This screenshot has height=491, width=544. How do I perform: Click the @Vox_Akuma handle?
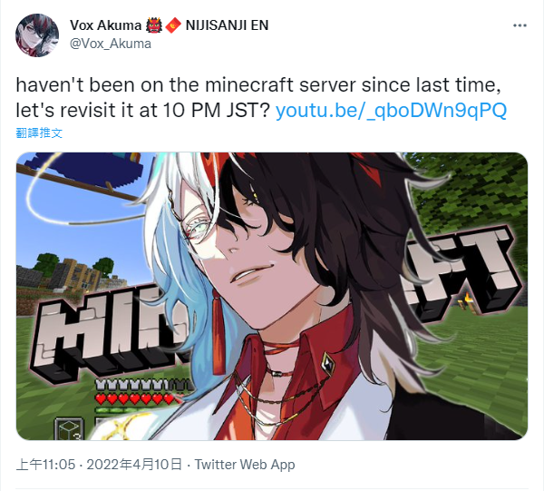[111, 44]
